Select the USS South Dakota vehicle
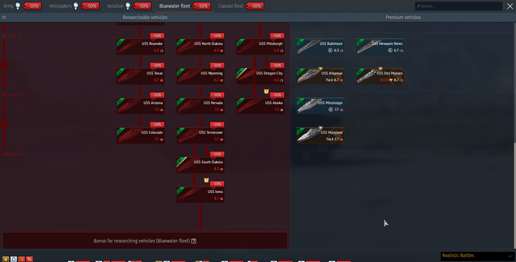 [x=200, y=165]
